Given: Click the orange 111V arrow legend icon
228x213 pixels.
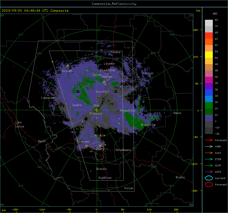Looking at the screenshot, I should point(209,153).
